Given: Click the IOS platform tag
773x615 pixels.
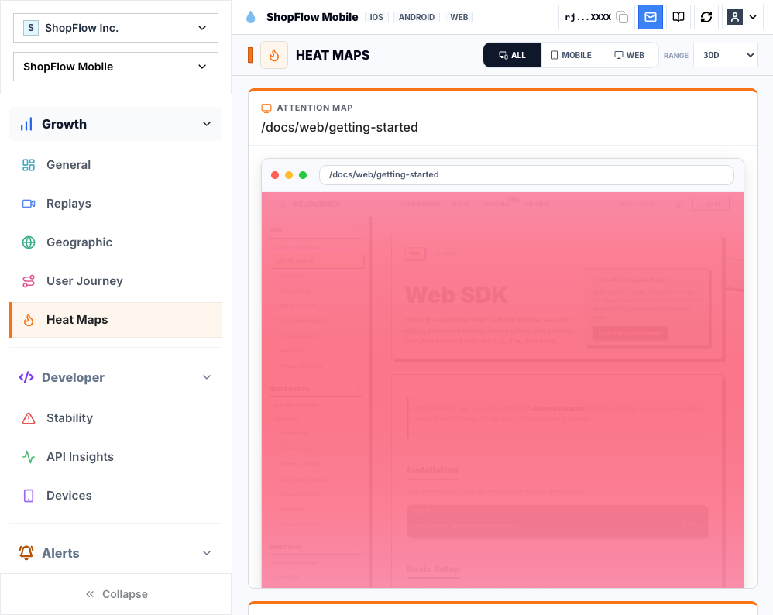Looking at the screenshot, I should [376, 17].
